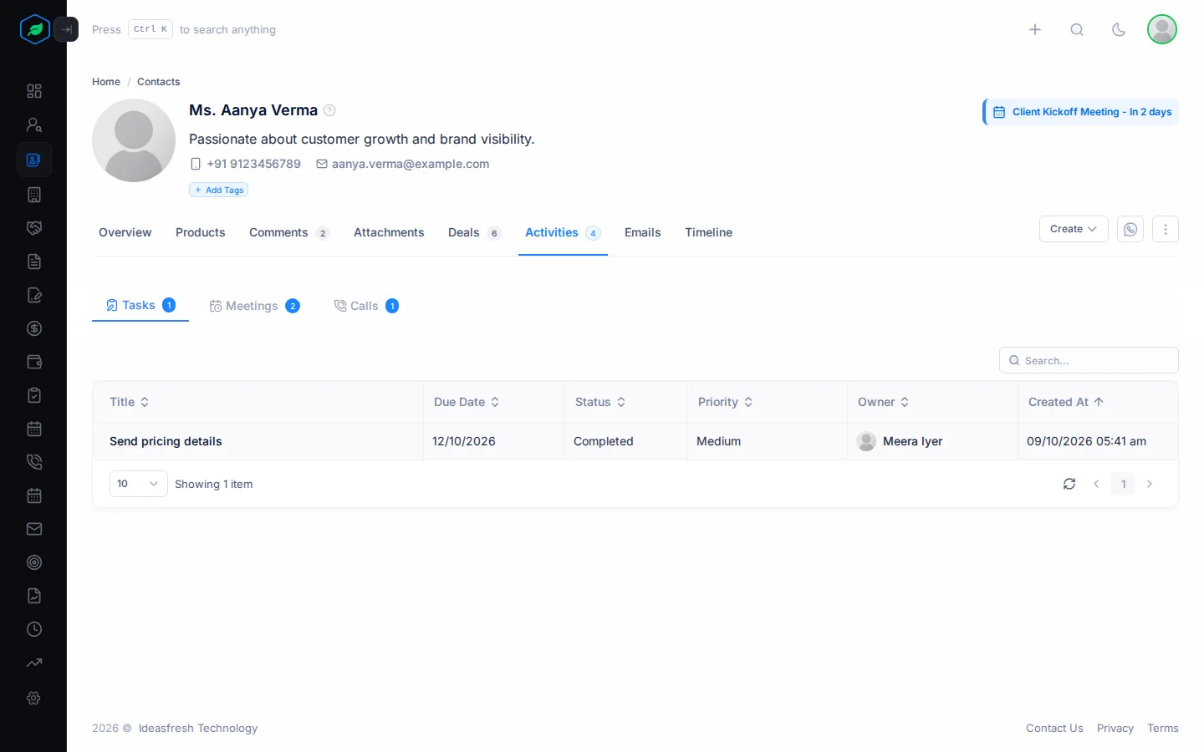Open the Contact Us footer link

(x=1054, y=729)
